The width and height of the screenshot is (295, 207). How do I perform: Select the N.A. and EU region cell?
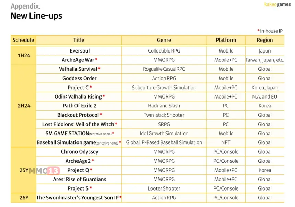pyautogui.click(x=265, y=96)
